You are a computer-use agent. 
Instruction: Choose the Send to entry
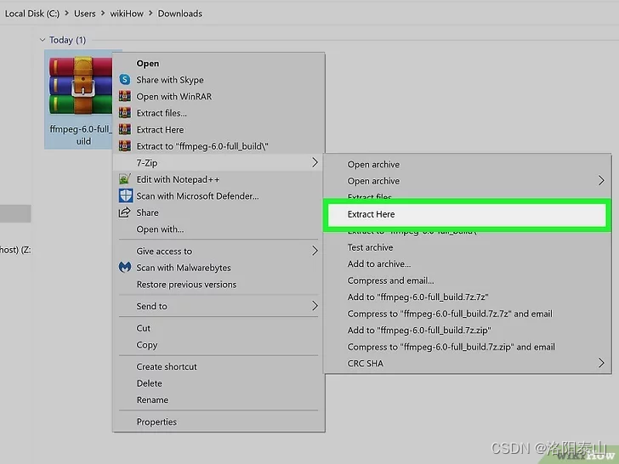pyautogui.click(x=219, y=306)
